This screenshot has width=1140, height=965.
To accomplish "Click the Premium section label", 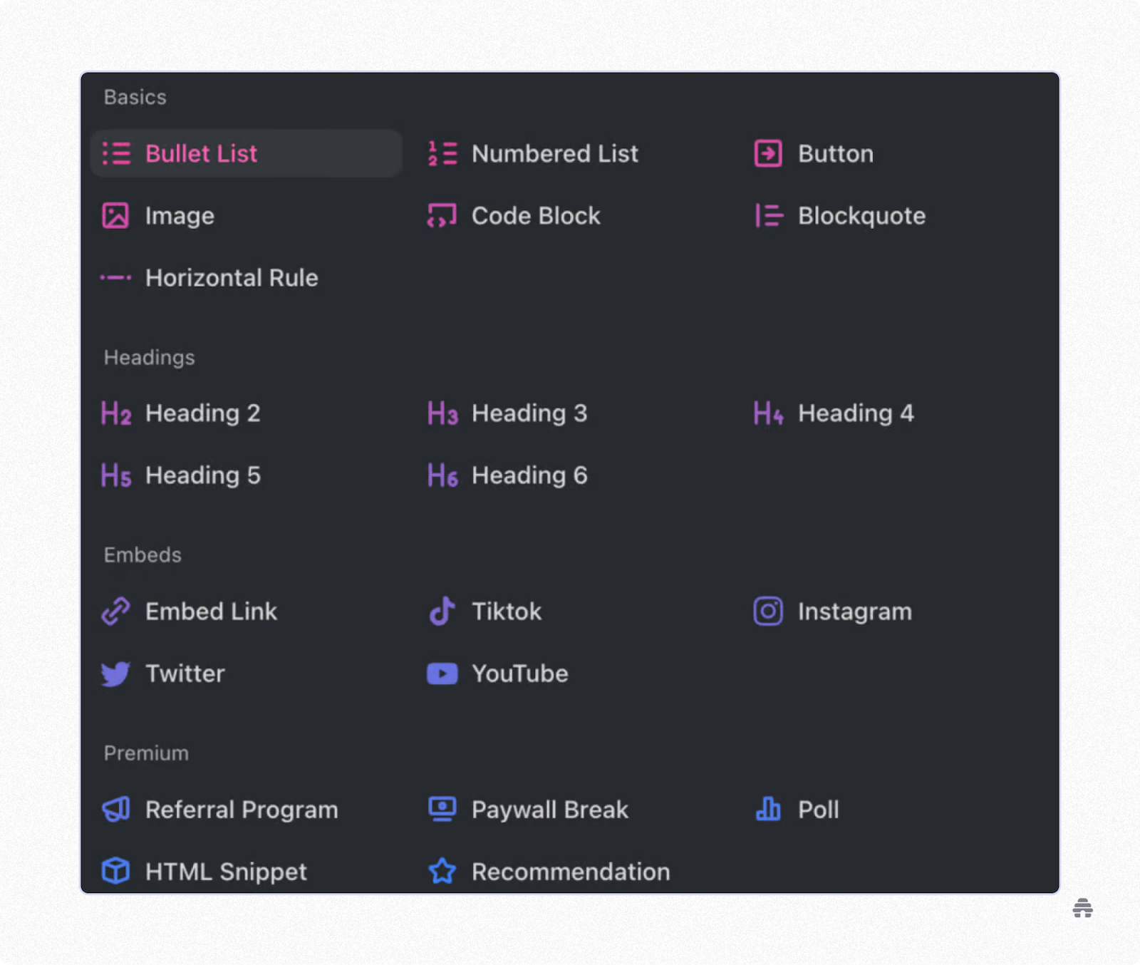I will (x=146, y=753).
